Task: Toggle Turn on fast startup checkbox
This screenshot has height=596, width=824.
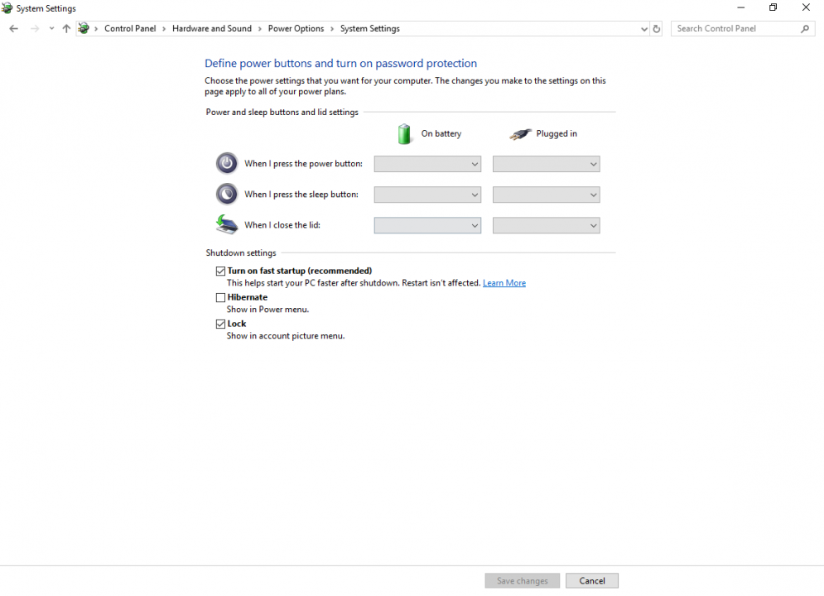Action: [x=221, y=271]
